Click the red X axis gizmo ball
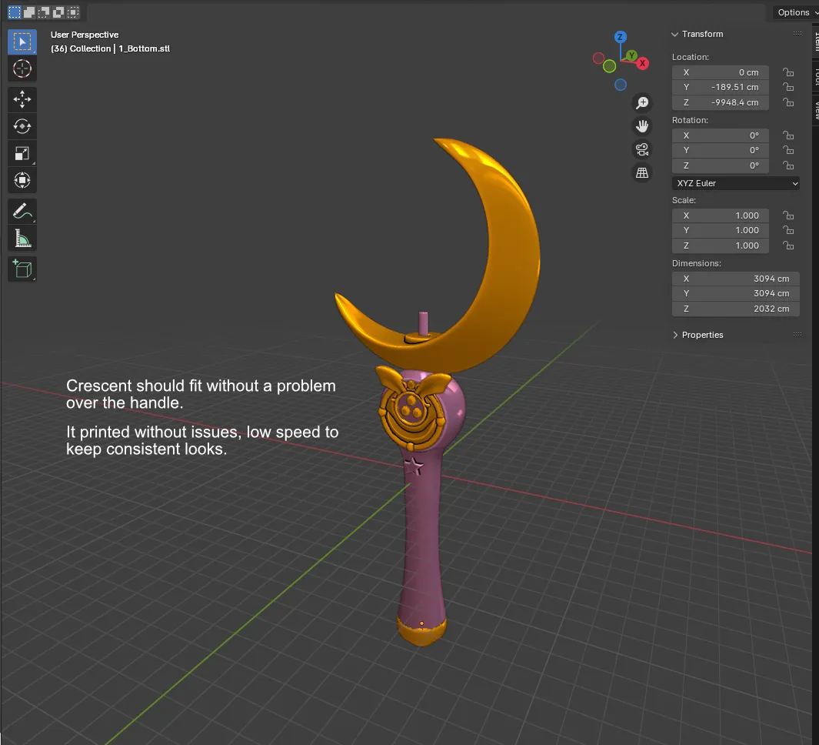 tap(642, 63)
